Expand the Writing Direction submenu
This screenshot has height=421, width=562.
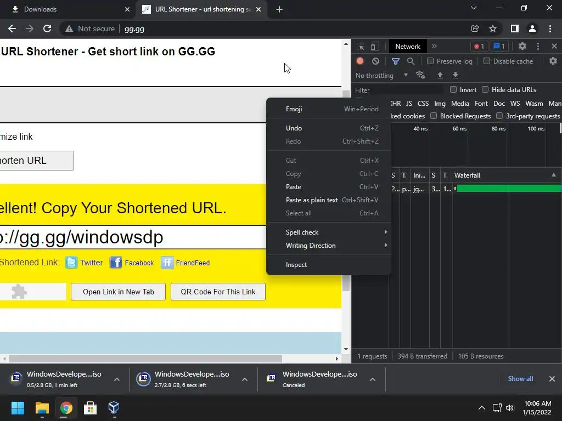click(x=329, y=246)
